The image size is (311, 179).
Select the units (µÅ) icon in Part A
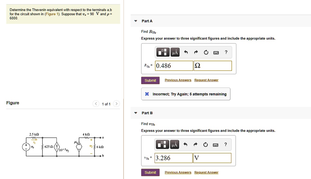tap(175, 52)
